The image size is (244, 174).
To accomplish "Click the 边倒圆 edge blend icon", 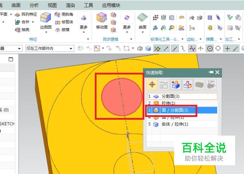I will tap(46, 18).
